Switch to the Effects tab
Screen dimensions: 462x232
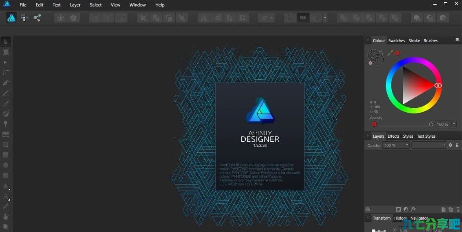pyautogui.click(x=393, y=136)
